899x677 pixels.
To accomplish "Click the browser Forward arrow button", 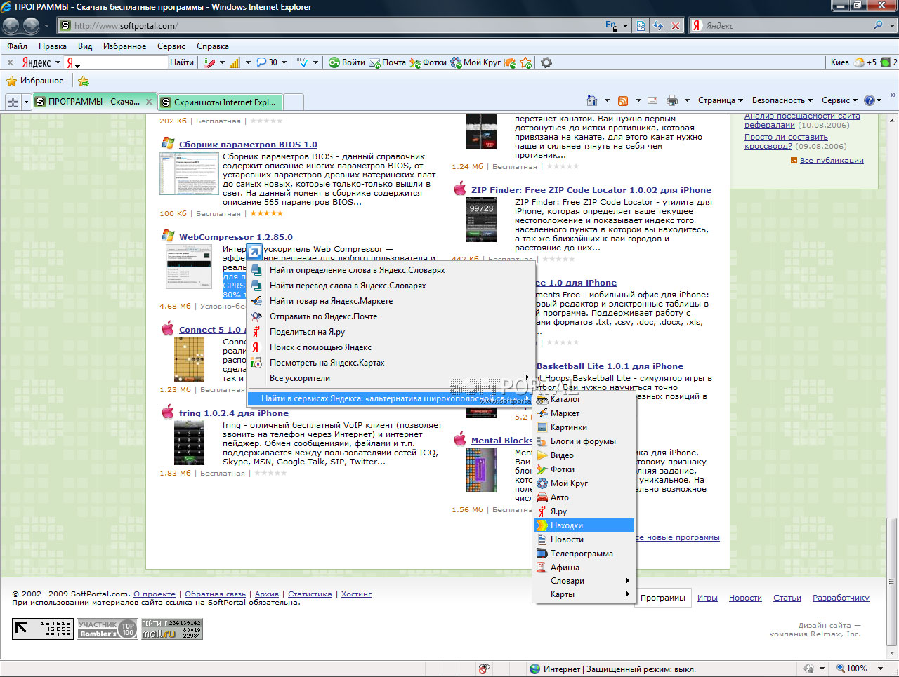I will pyautogui.click(x=32, y=26).
